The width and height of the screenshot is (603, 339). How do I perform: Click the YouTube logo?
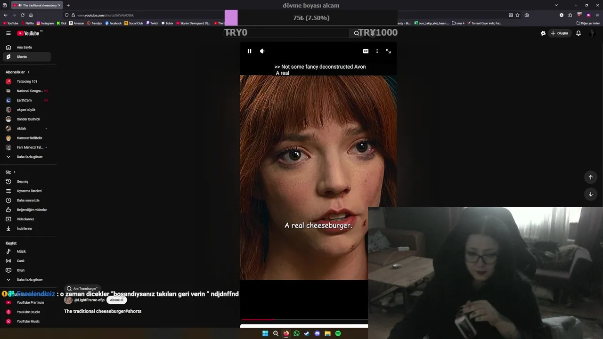coord(29,33)
